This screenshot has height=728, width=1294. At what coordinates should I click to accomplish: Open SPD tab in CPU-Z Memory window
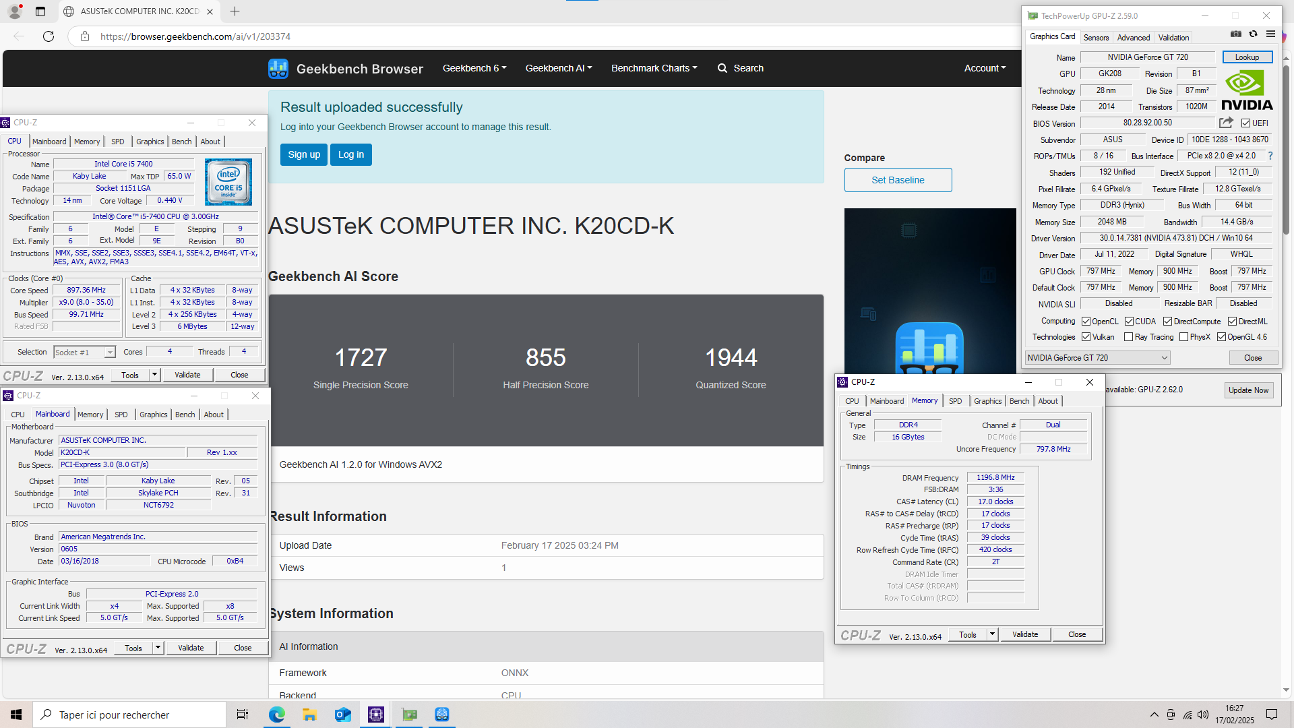tap(955, 401)
